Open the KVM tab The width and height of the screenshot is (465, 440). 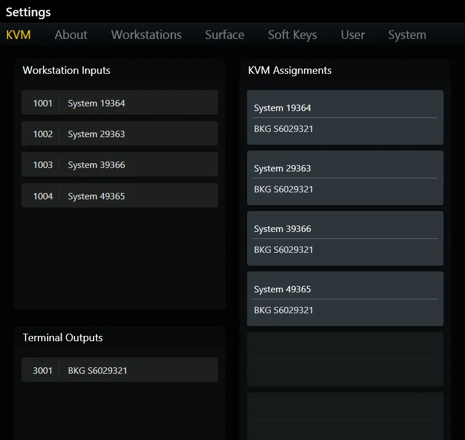pyautogui.click(x=19, y=35)
